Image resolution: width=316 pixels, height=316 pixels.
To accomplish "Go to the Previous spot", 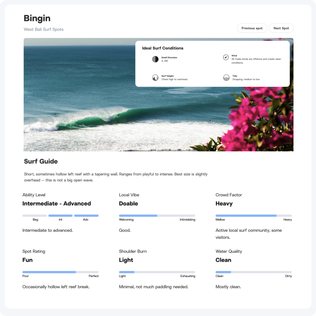I will click(x=252, y=28).
